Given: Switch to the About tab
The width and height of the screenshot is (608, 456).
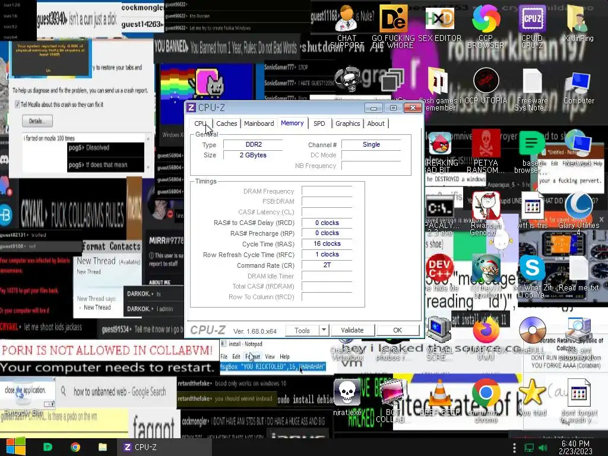Looking at the screenshot, I should (x=376, y=123).
